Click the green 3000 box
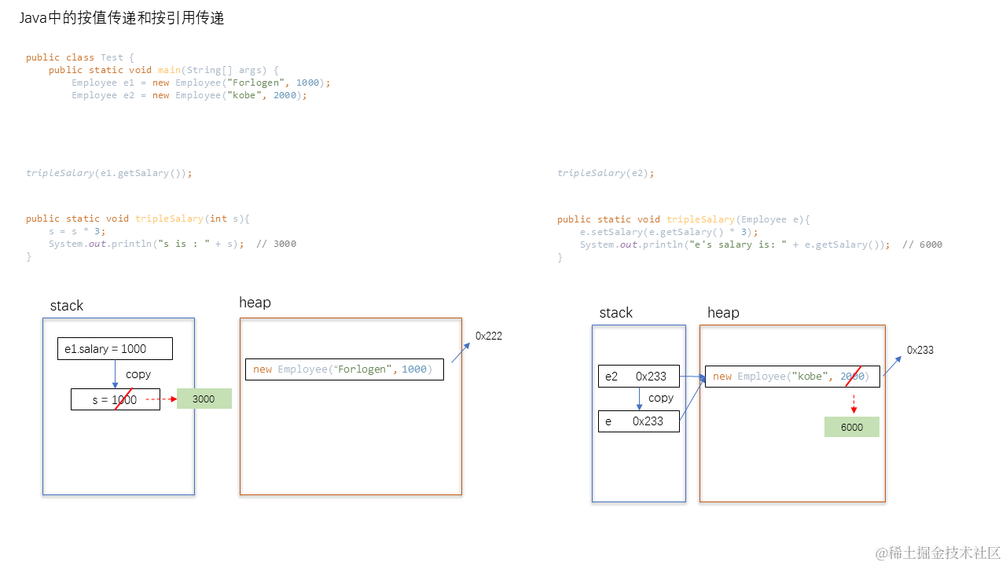 (204, 399)
